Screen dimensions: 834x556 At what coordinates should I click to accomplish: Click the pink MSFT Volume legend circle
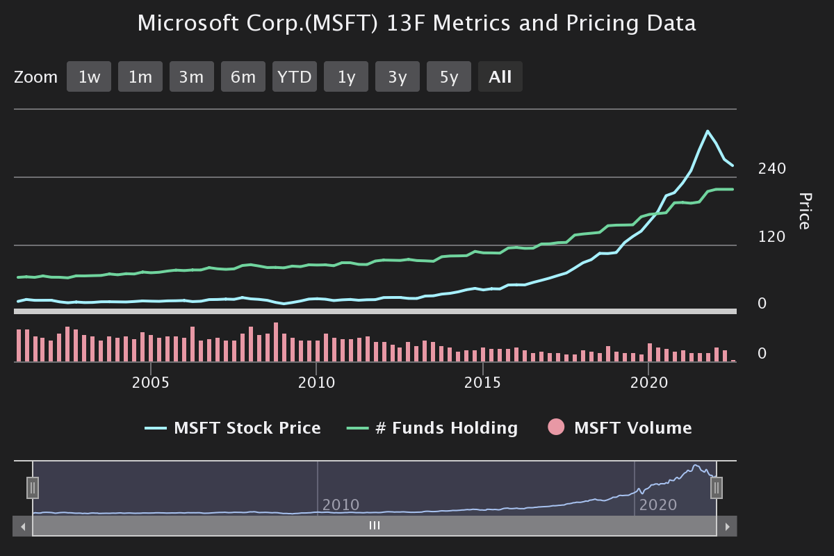[x=557, y=428]
